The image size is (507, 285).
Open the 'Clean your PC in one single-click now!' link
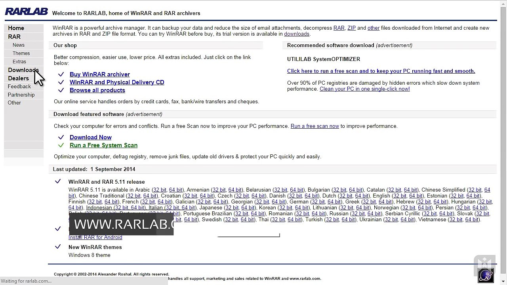364,89
